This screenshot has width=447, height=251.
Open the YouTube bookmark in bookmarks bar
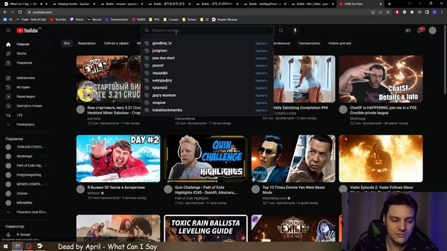(58, 20)
